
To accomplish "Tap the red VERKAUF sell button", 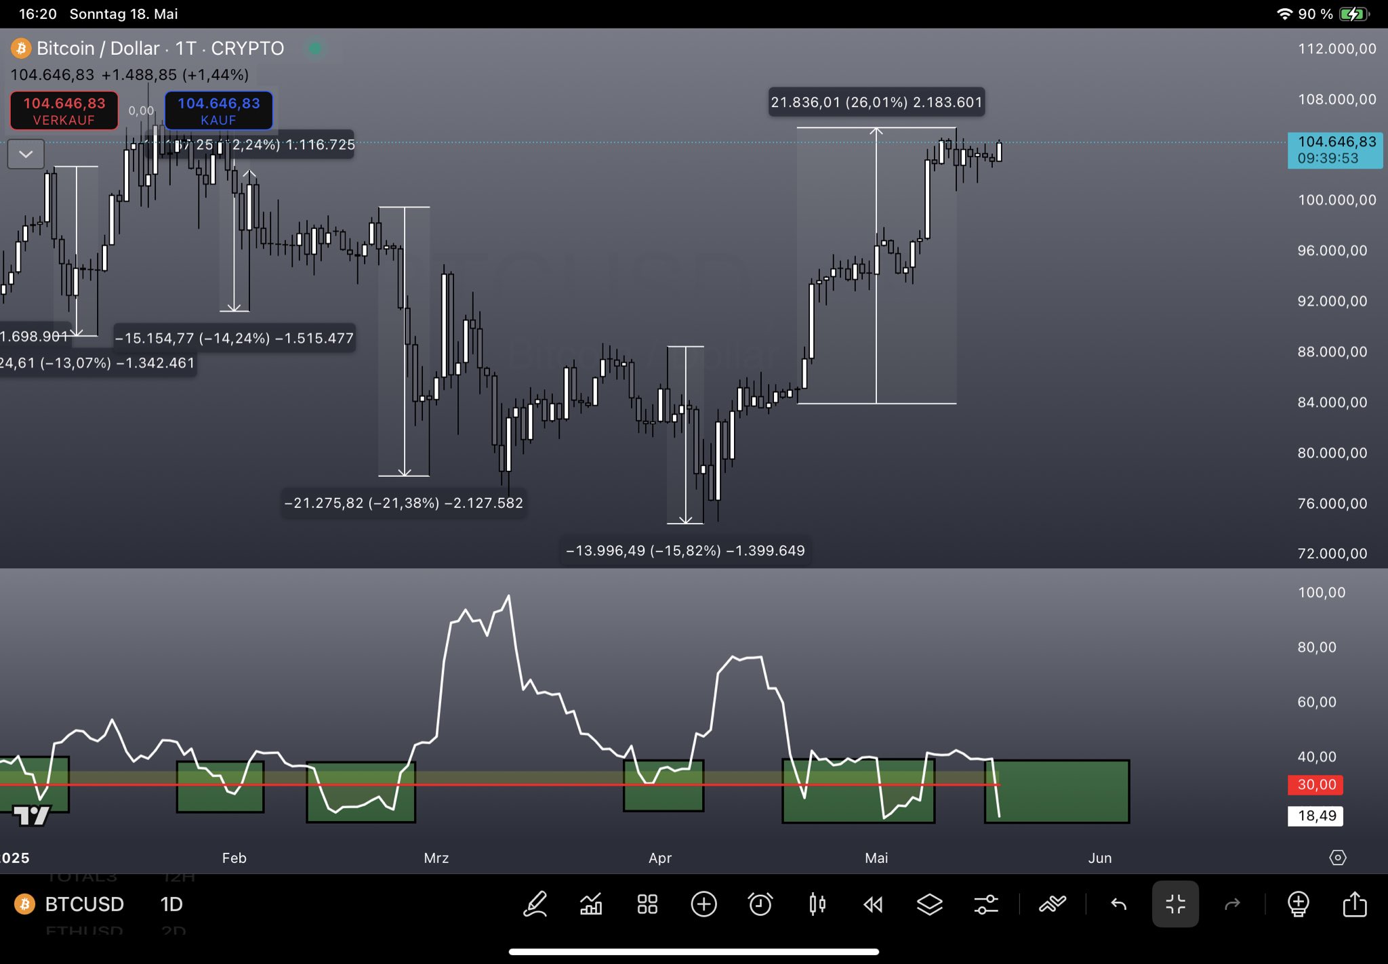I will tap(64, 110).
